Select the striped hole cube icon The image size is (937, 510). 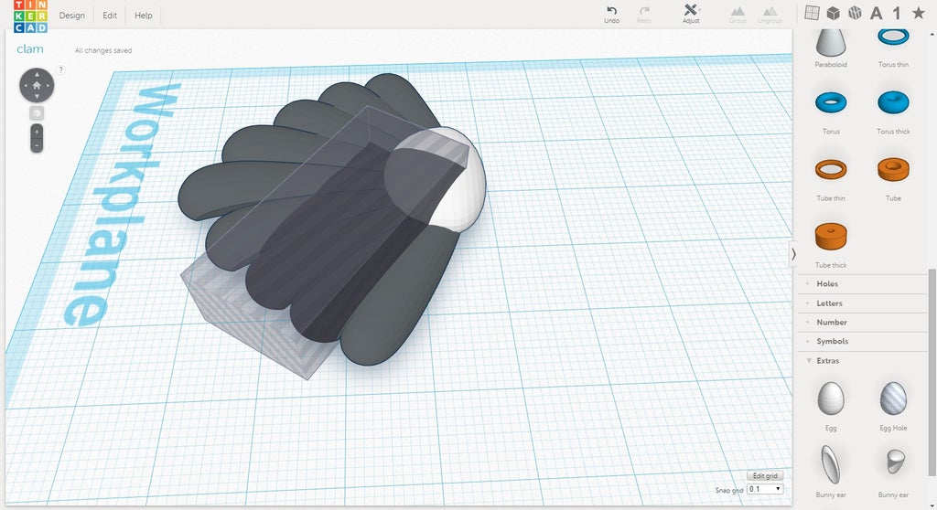tap(855, 13)
